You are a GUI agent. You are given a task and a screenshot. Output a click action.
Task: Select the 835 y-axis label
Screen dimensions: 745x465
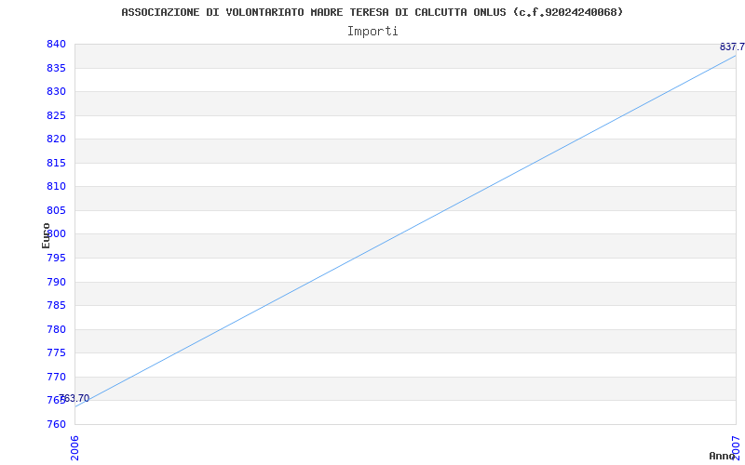(x=56, y=68)
